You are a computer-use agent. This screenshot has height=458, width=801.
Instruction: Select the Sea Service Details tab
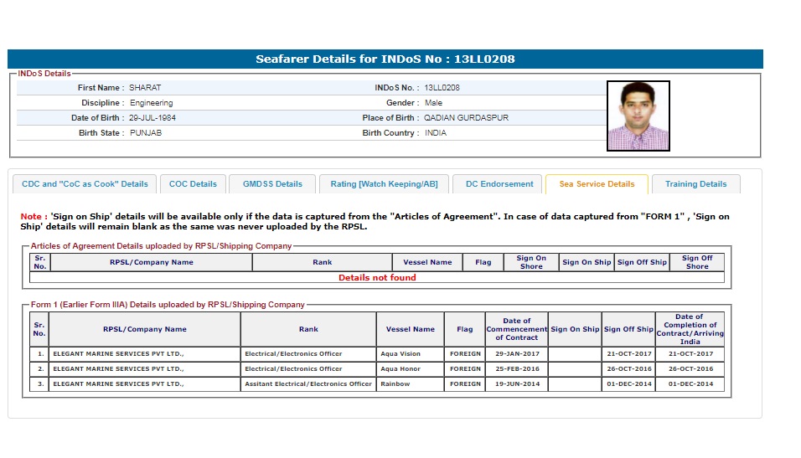click(x=597, y=184)
